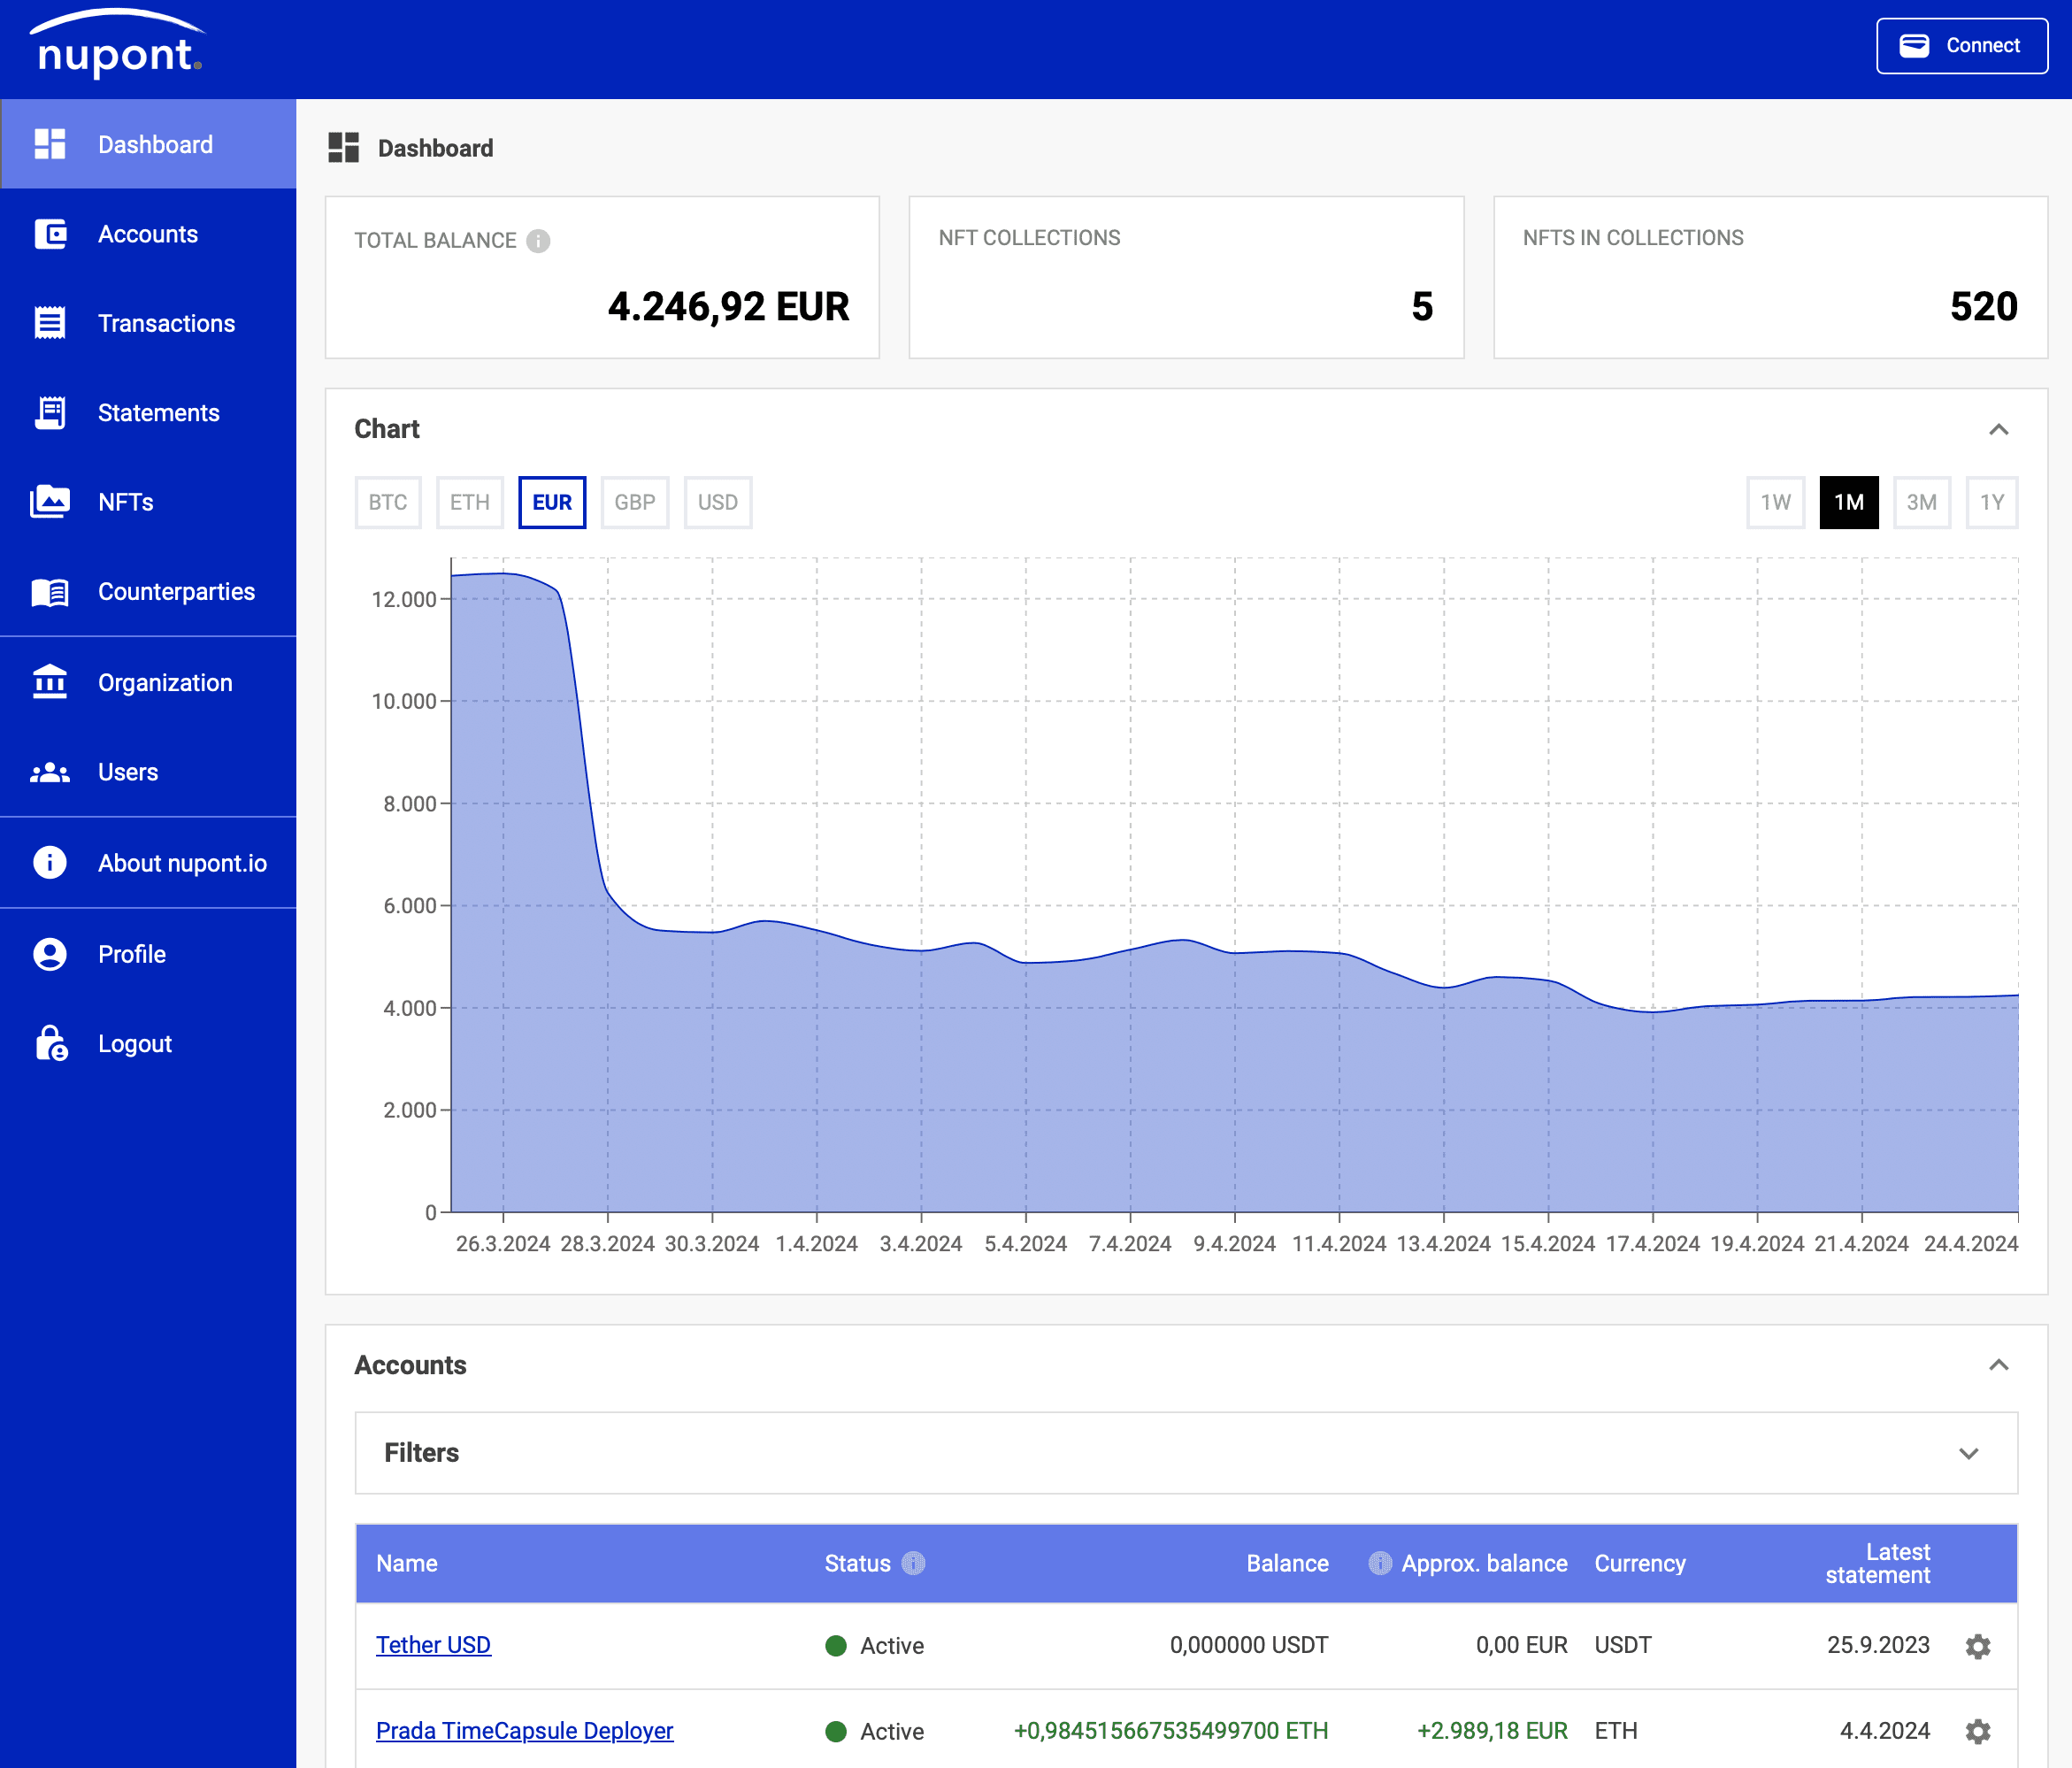Select the Transactions icon in sidebar
Viewport: 2072px width, 1768px height.
point(50,322)
